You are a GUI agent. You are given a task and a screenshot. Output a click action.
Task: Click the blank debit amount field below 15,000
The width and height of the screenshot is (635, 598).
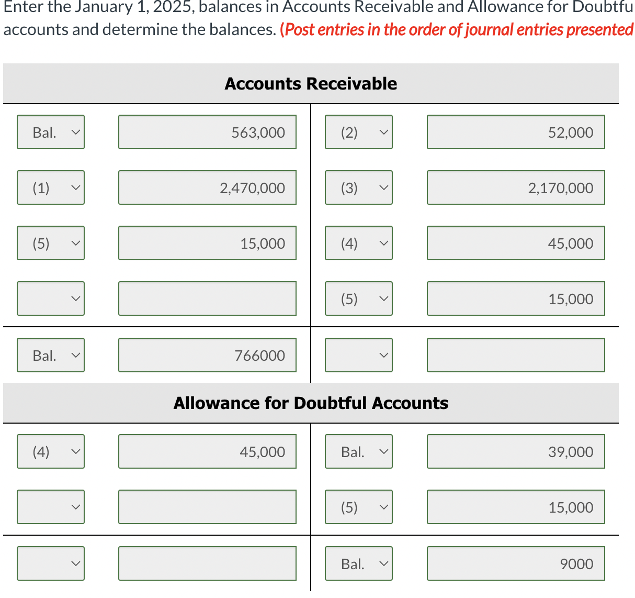coord(207,298)
